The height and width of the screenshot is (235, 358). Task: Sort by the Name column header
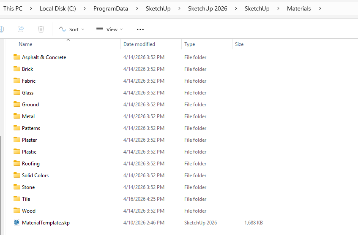coord(25,44)
